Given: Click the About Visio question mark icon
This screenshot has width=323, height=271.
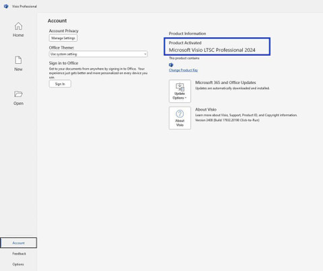Looking at the screenshot, I should (x=180, y=114).
